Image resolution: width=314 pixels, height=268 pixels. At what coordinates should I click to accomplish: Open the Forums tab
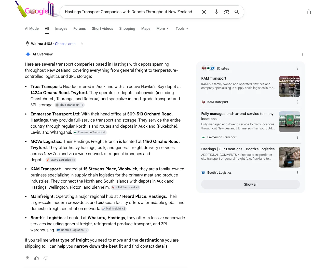click(79, 28)
